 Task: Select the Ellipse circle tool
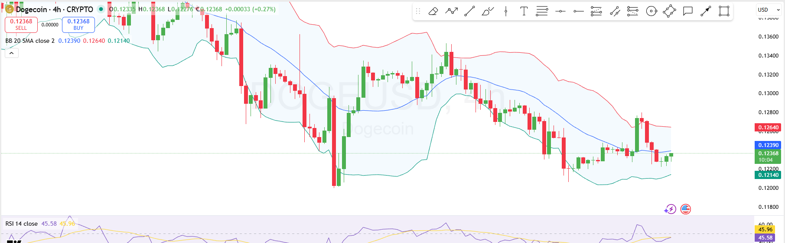(651, 11)
